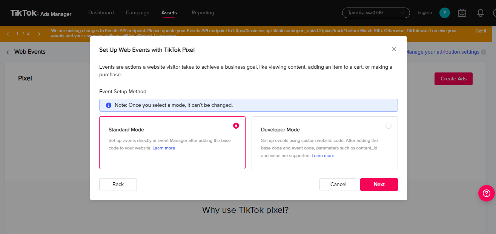Click the user avatar Y icon
Screen dimensions: 496x234
pos(445,13)
